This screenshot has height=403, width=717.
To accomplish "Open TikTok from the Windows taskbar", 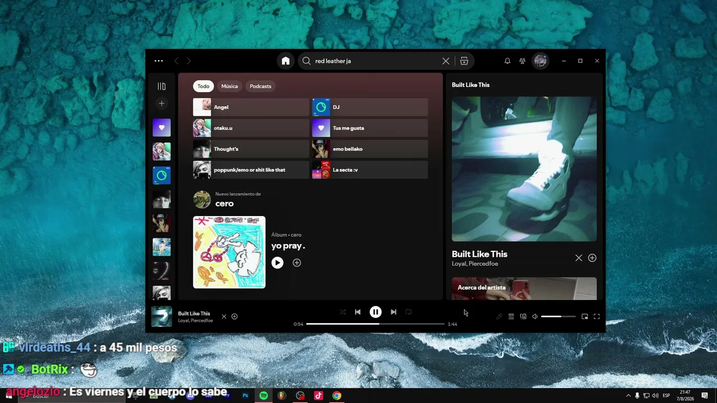I will (x=318, y=396).
